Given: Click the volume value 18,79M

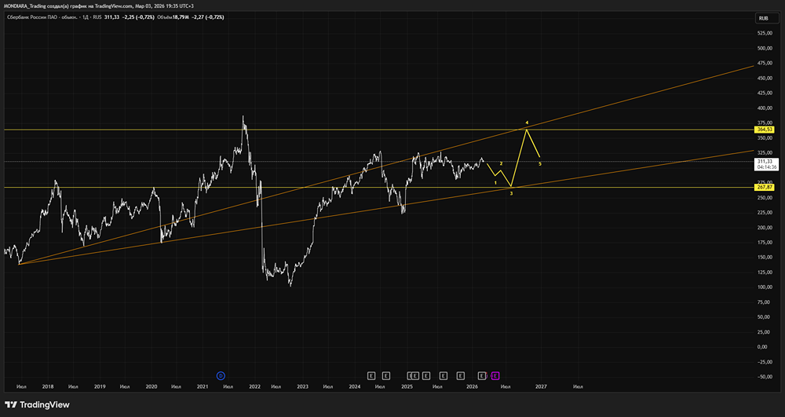Looking at the screenshot, I should click(181, 17).
